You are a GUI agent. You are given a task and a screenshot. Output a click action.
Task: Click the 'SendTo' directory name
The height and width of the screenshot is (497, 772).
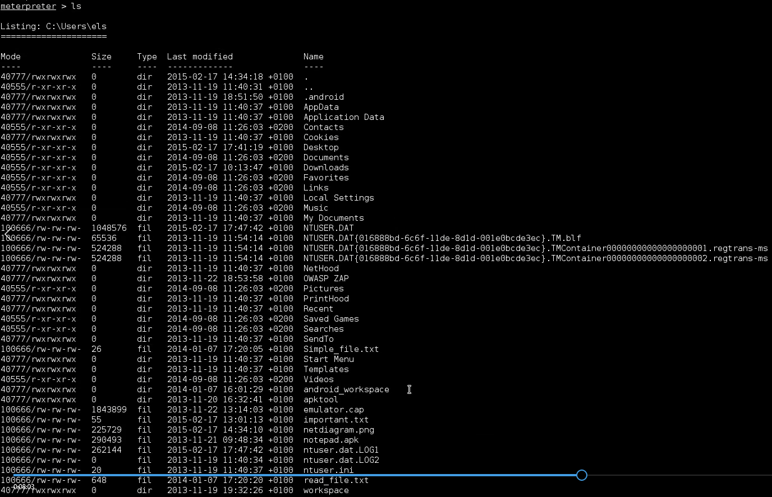pyautogui.click(x=319, y=339)
